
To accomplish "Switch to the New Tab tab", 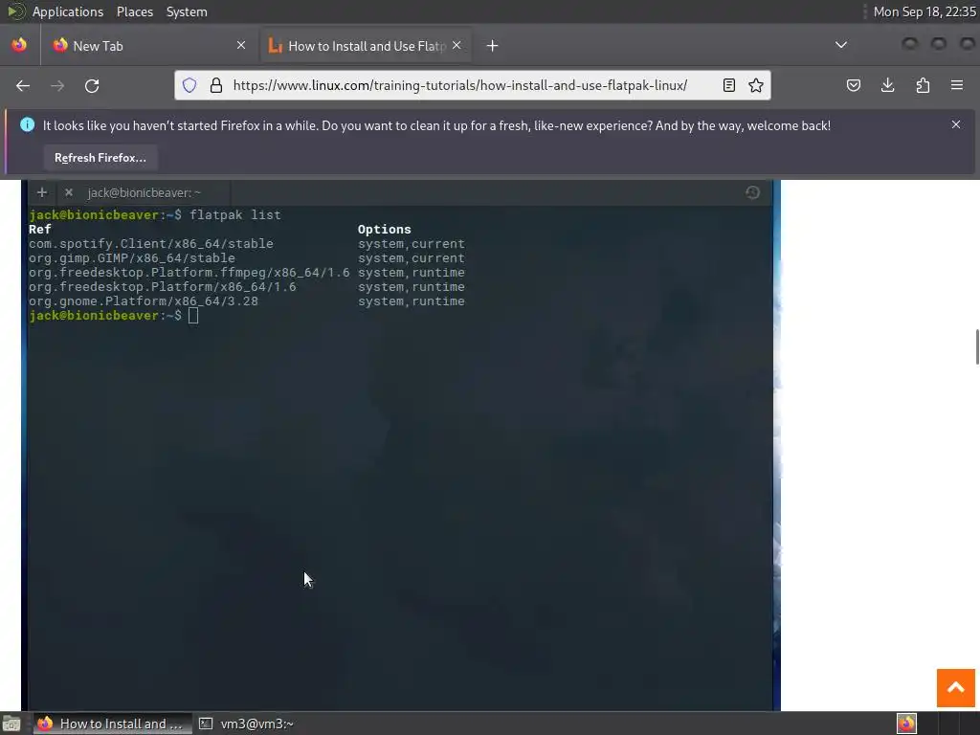I will tap(149, 46).
